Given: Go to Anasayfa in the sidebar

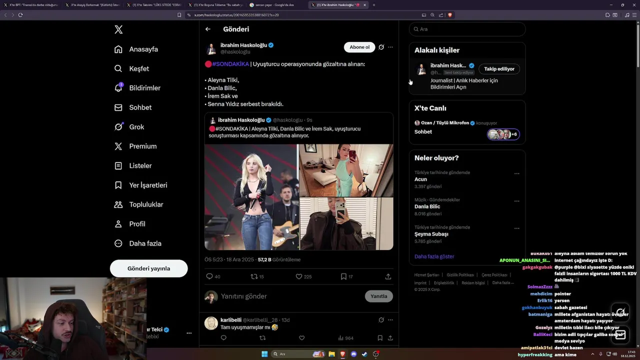Looking at the screenshot, I should (x=136, y=49).
